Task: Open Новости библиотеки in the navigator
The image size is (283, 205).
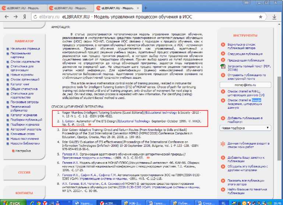Action: tap(25, 143)
